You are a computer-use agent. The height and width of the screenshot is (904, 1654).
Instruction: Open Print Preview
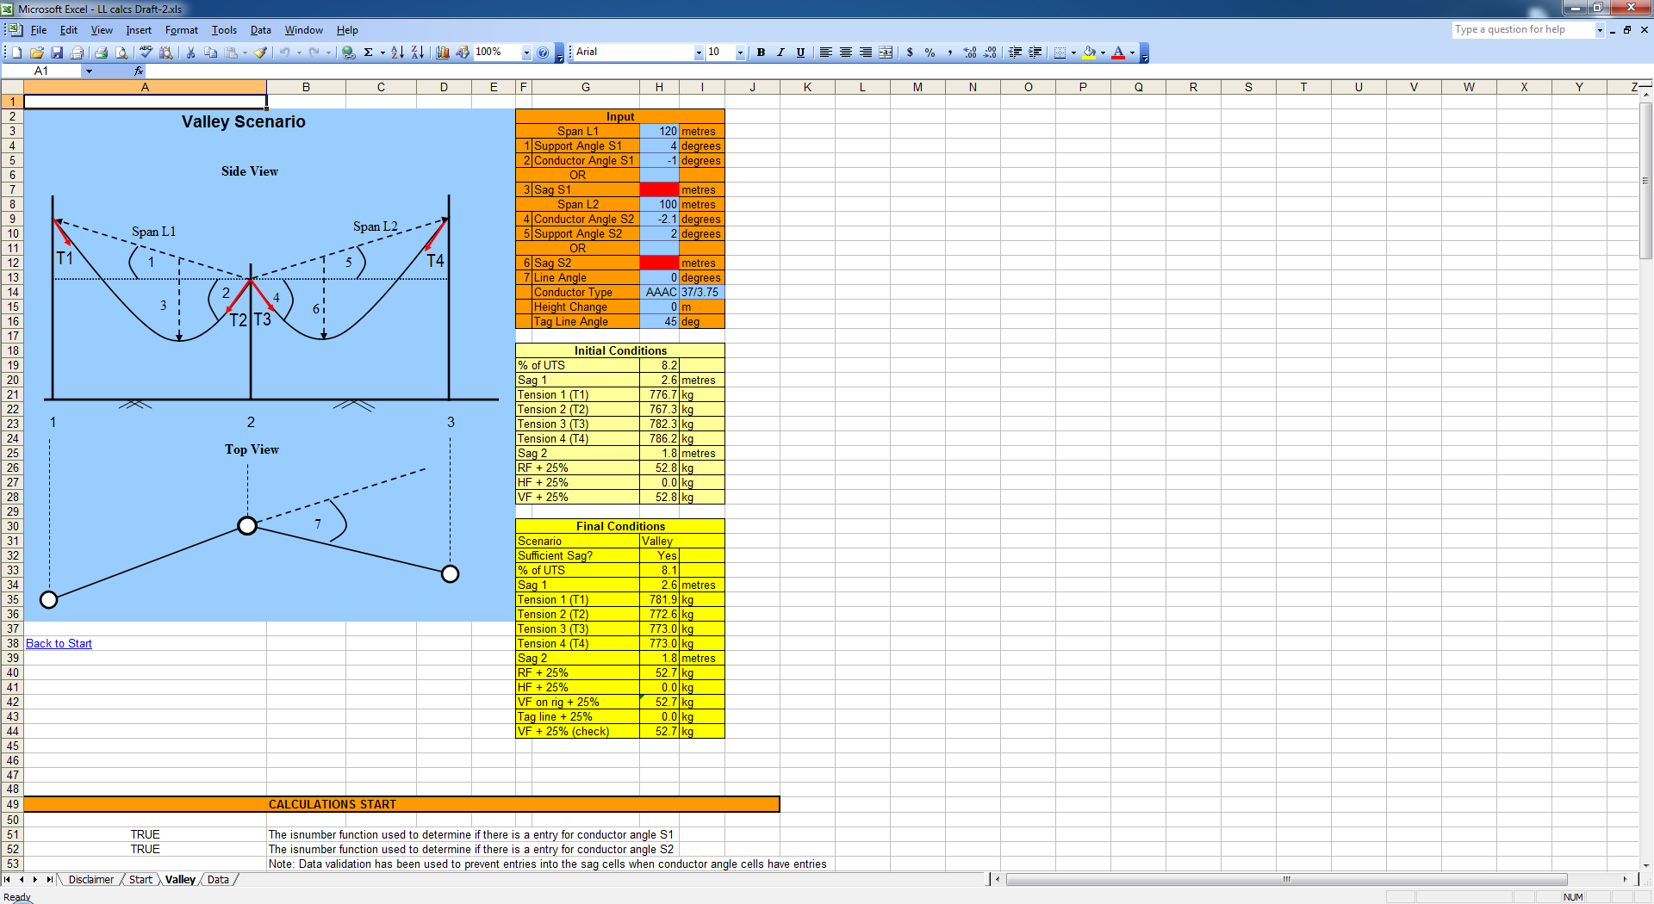click(121, 53)
